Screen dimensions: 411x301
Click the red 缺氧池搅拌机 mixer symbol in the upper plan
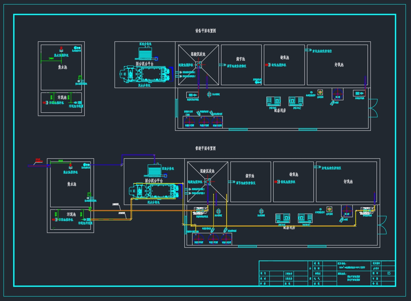click(266, 65)
